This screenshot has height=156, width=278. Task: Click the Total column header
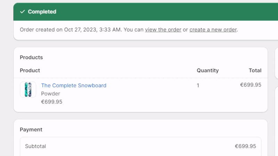point(255,70)
